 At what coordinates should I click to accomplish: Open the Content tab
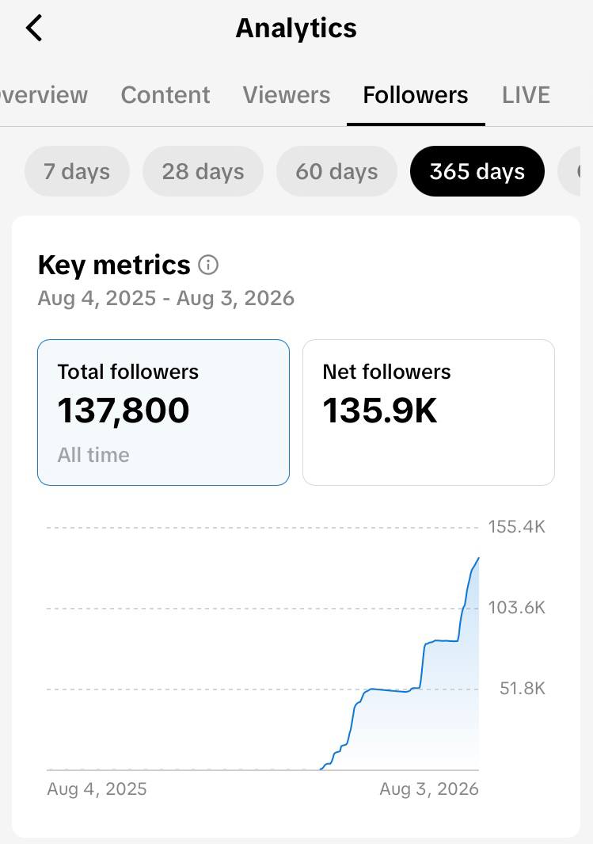coord(165,95)
